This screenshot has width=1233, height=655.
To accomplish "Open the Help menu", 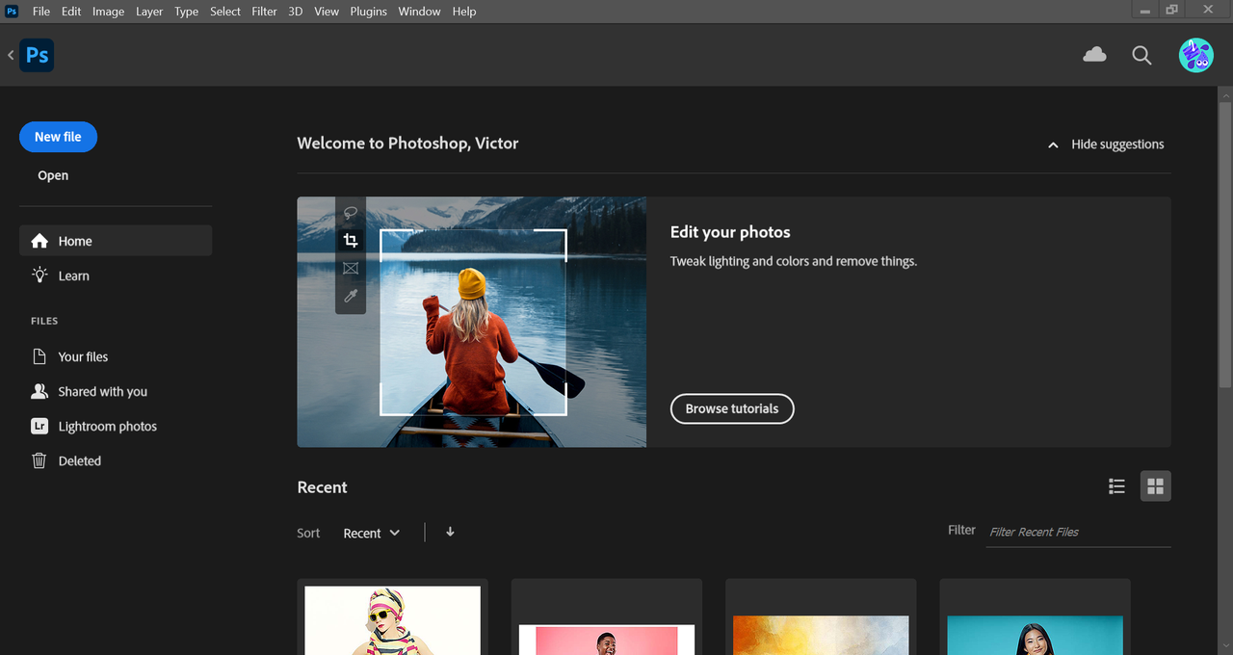I will [x=464, y=12].
